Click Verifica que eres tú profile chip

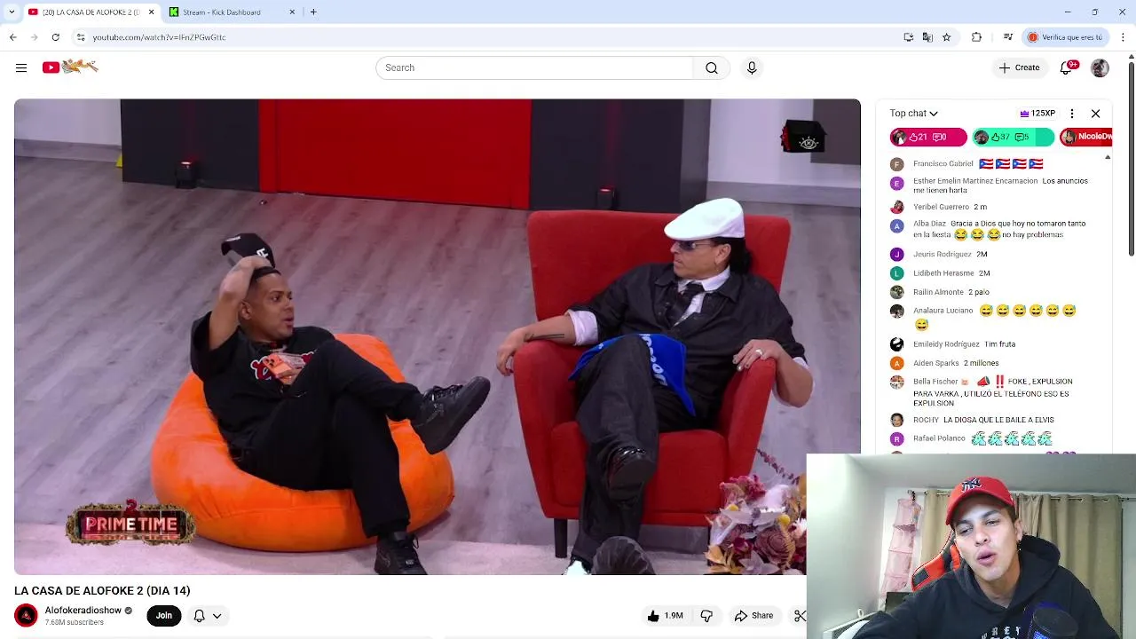click(x=1065, y=37)
